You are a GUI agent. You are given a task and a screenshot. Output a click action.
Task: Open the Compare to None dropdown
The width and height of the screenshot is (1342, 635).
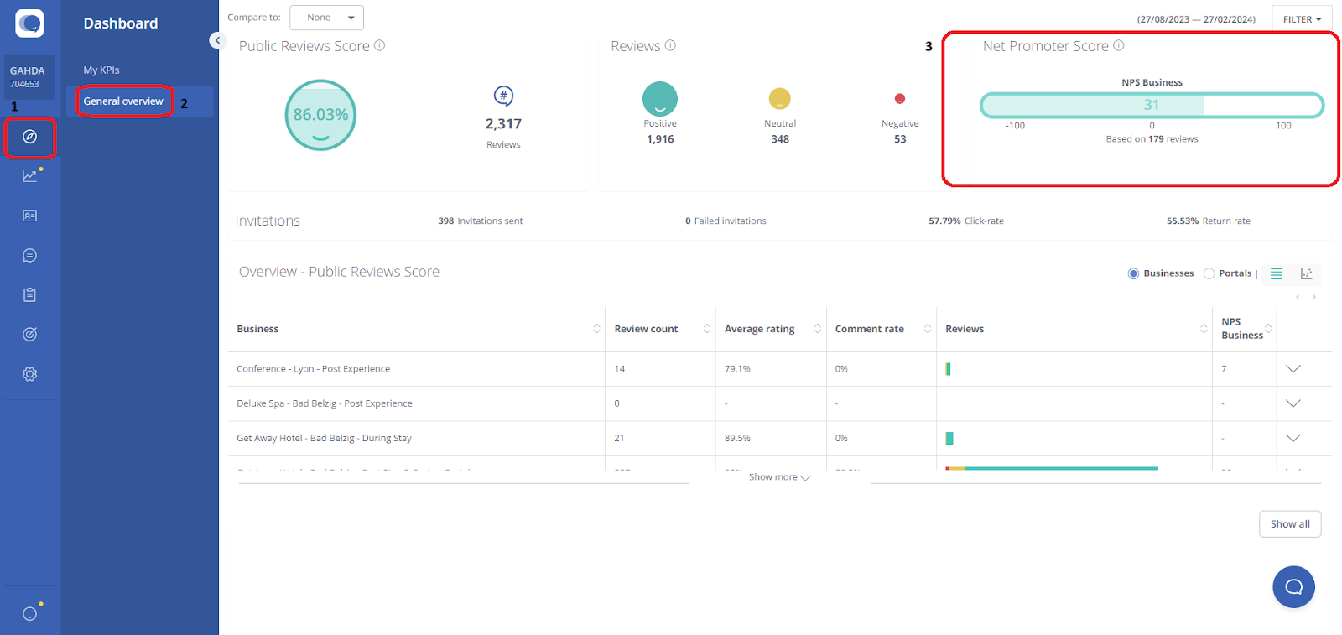(326, 18)
